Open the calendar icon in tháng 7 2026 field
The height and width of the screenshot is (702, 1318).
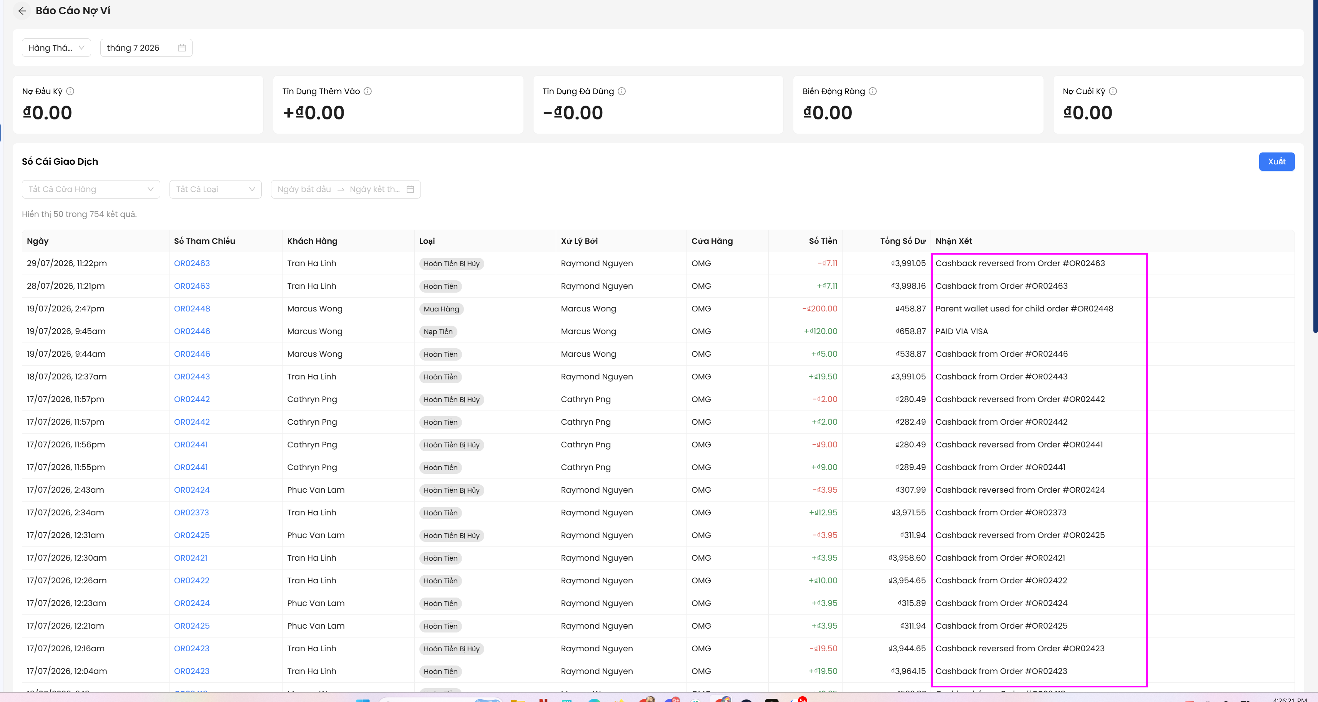tap(182, 48)
